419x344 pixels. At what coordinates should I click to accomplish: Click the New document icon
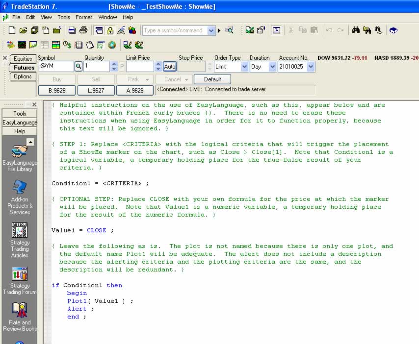point(12,30)
